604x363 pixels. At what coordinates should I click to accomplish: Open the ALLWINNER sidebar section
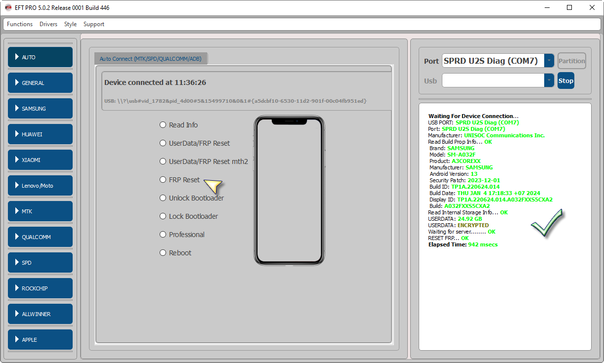40,314
